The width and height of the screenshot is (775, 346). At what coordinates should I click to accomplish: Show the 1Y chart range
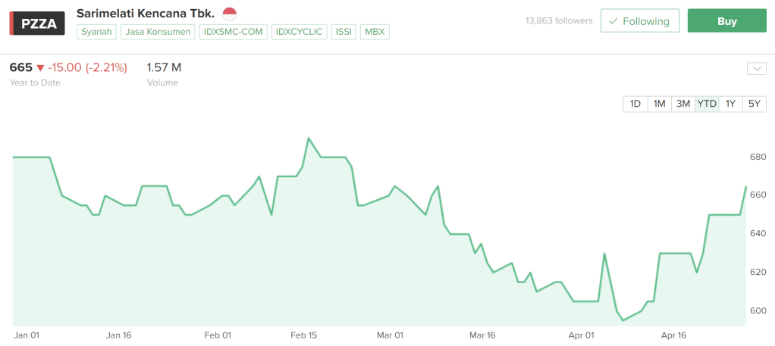(730, 104)
